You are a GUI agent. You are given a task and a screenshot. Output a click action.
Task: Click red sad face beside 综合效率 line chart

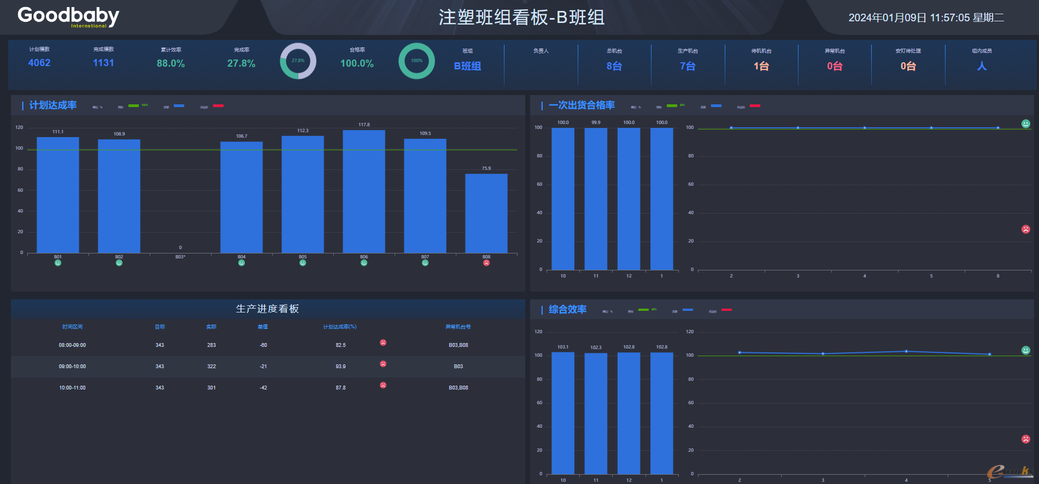(1026, 439)
